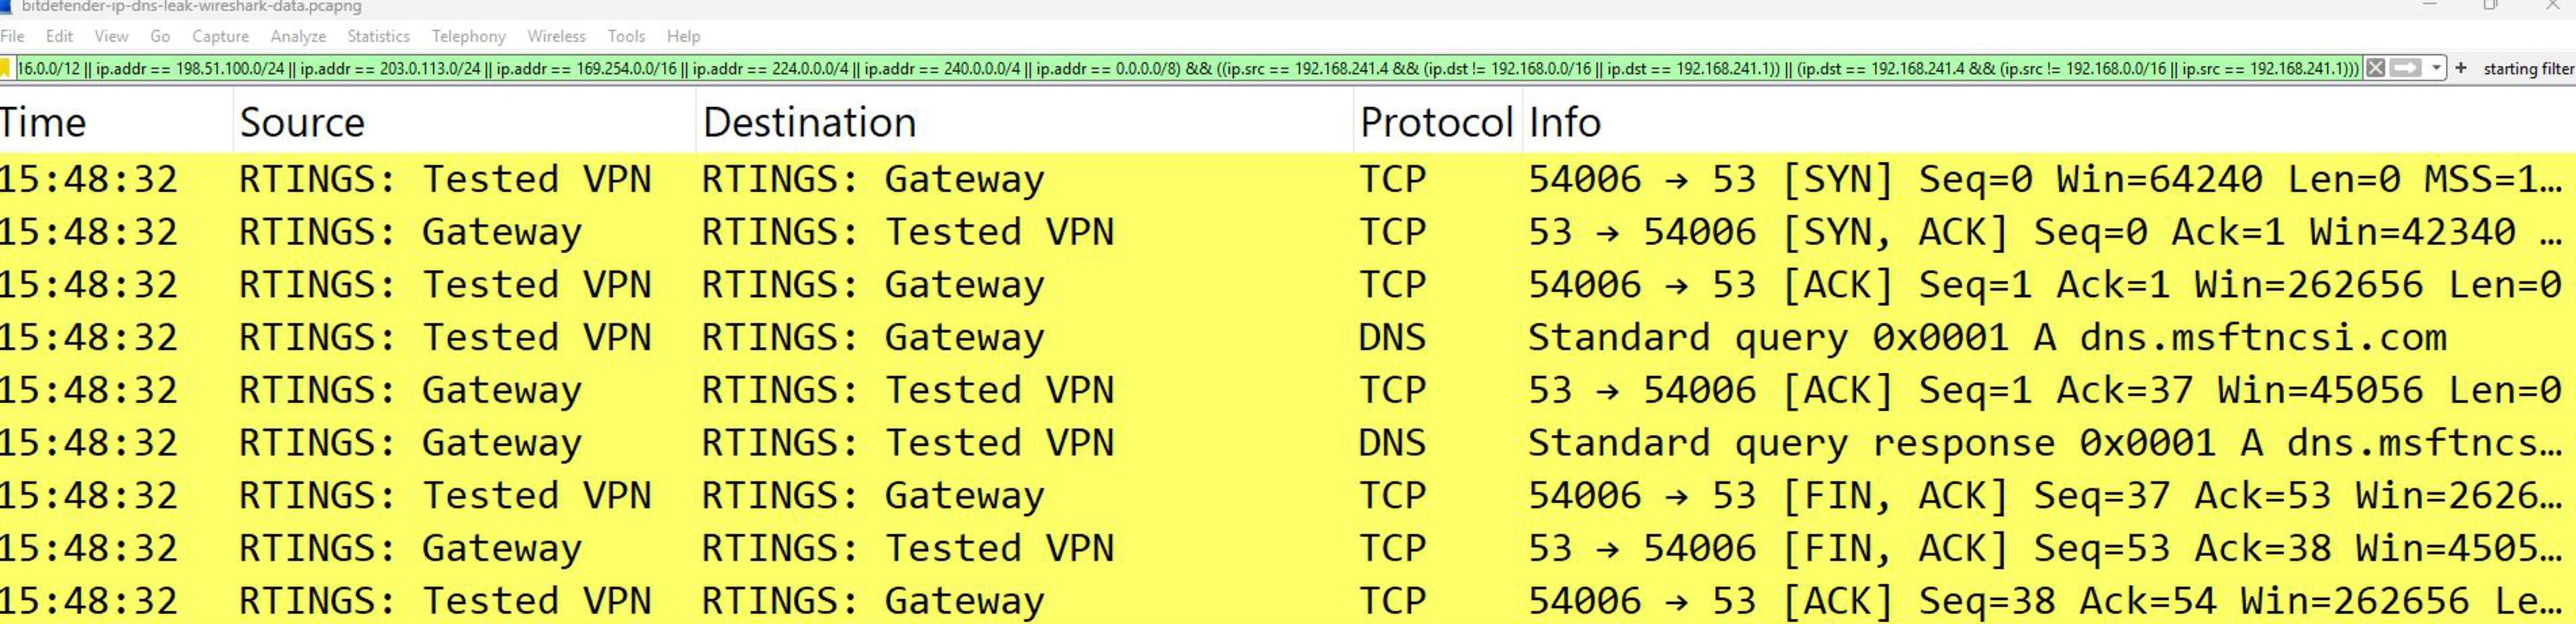The width and height of the screenshot is (2576, 624).
Task: Click the Destination column header
Action: pyautogui.click(x=809, y=123)
